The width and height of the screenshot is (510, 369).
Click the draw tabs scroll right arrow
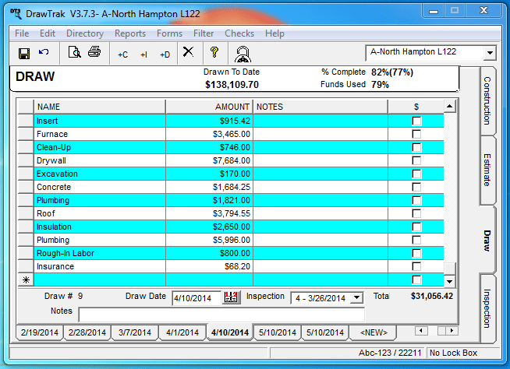coord(452,331)
